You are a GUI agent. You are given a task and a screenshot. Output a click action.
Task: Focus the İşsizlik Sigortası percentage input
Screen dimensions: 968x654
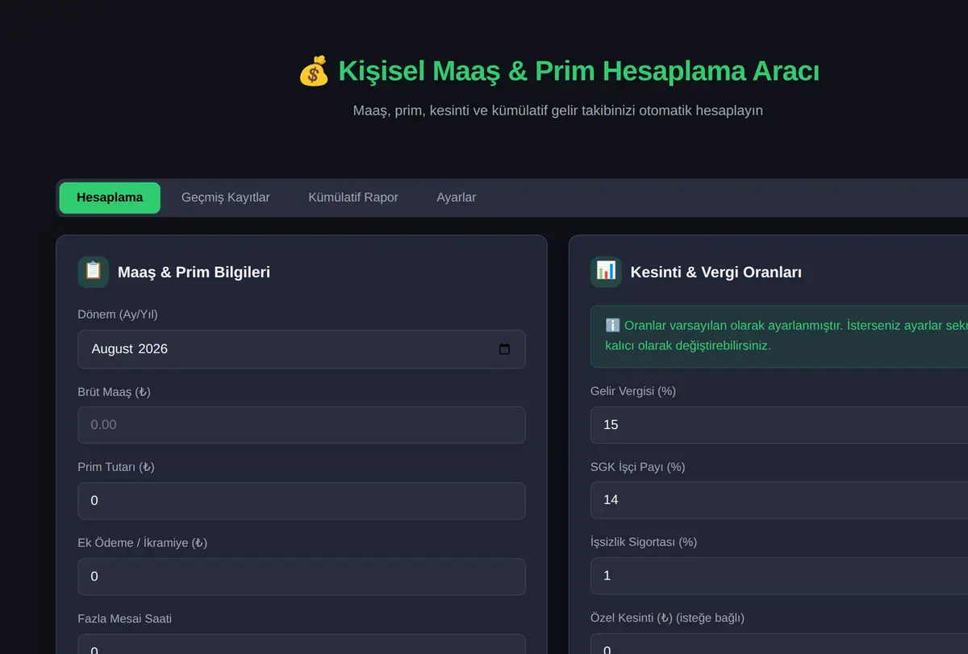click(x=779, y=576)
